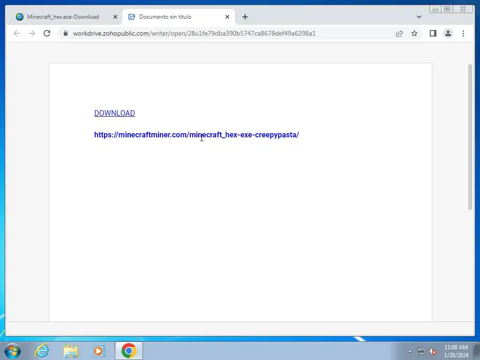Viewport: 480px width, 360px height.
Task: Click the document vertical scrollbar
Action: click(470, 137)
